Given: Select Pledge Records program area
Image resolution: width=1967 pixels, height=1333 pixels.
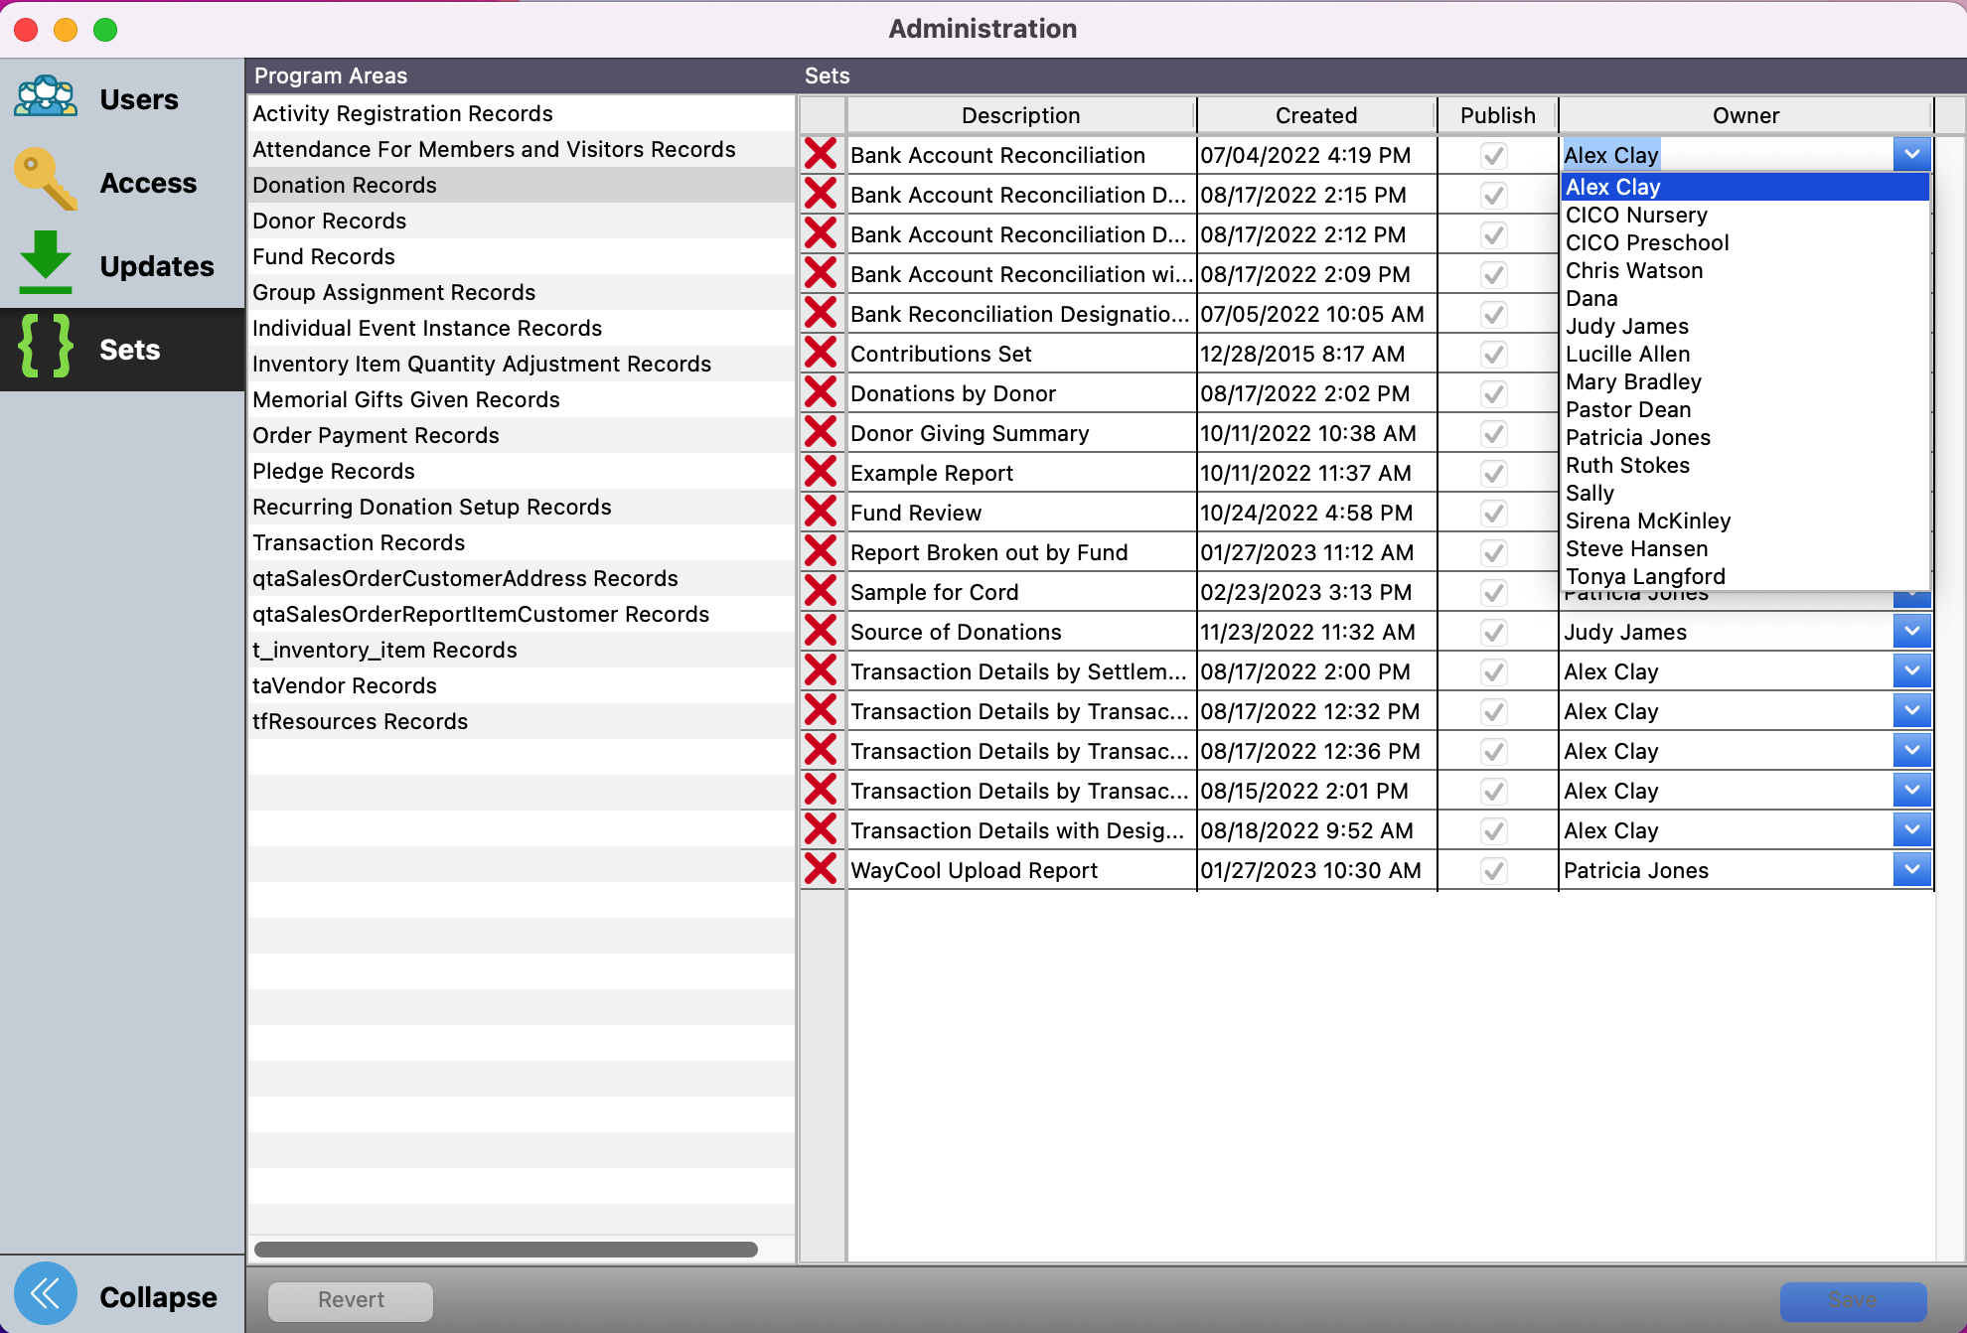Looking at the screenshot, I should tap(334, 471).
